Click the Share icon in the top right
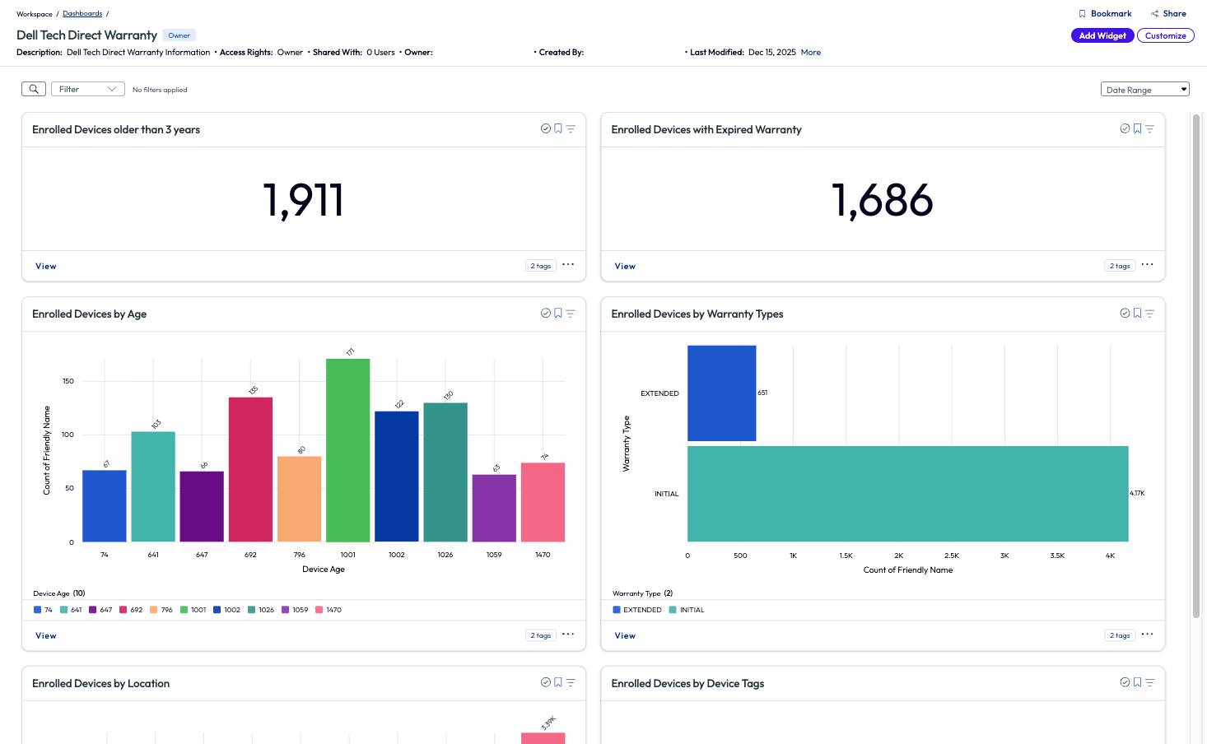The height and width of the screenshot is (744, 1207). [x=1167, y=13]
